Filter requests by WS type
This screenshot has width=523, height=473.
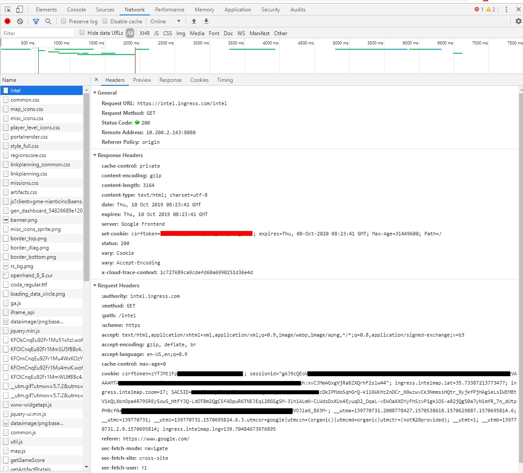pyautogui.click(x=241, y=33)
